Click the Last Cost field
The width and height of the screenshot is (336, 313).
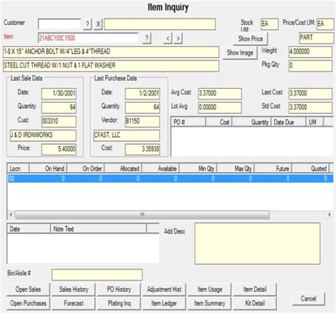pyautogui.click(x=310, y=94)
